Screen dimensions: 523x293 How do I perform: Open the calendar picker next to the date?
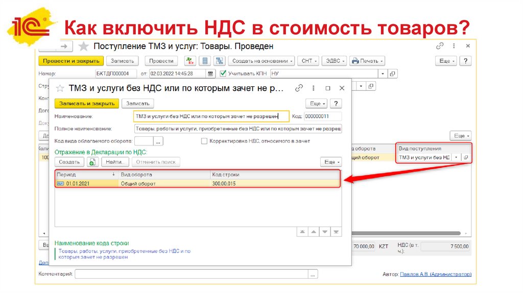coord(210,74)
